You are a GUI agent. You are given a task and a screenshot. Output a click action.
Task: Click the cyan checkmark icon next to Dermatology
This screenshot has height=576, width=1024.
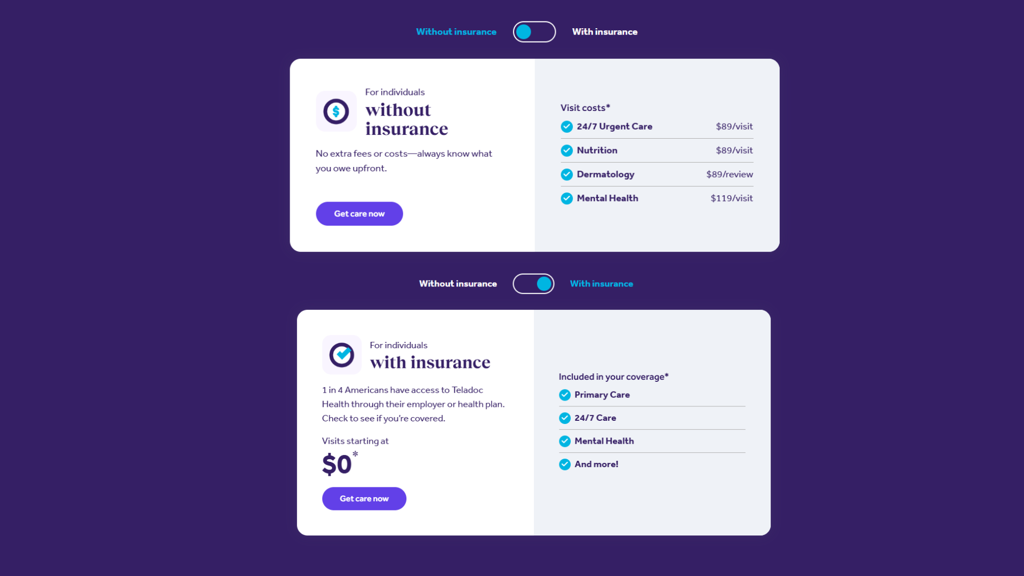pyautogui.click(x=566, y=174)
